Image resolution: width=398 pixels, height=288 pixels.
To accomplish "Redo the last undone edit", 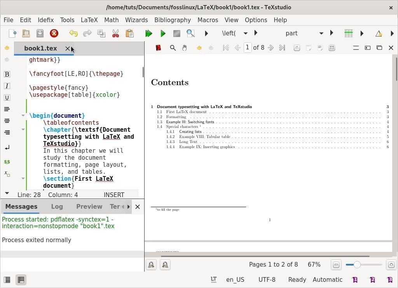I will [x=87, y=33].
